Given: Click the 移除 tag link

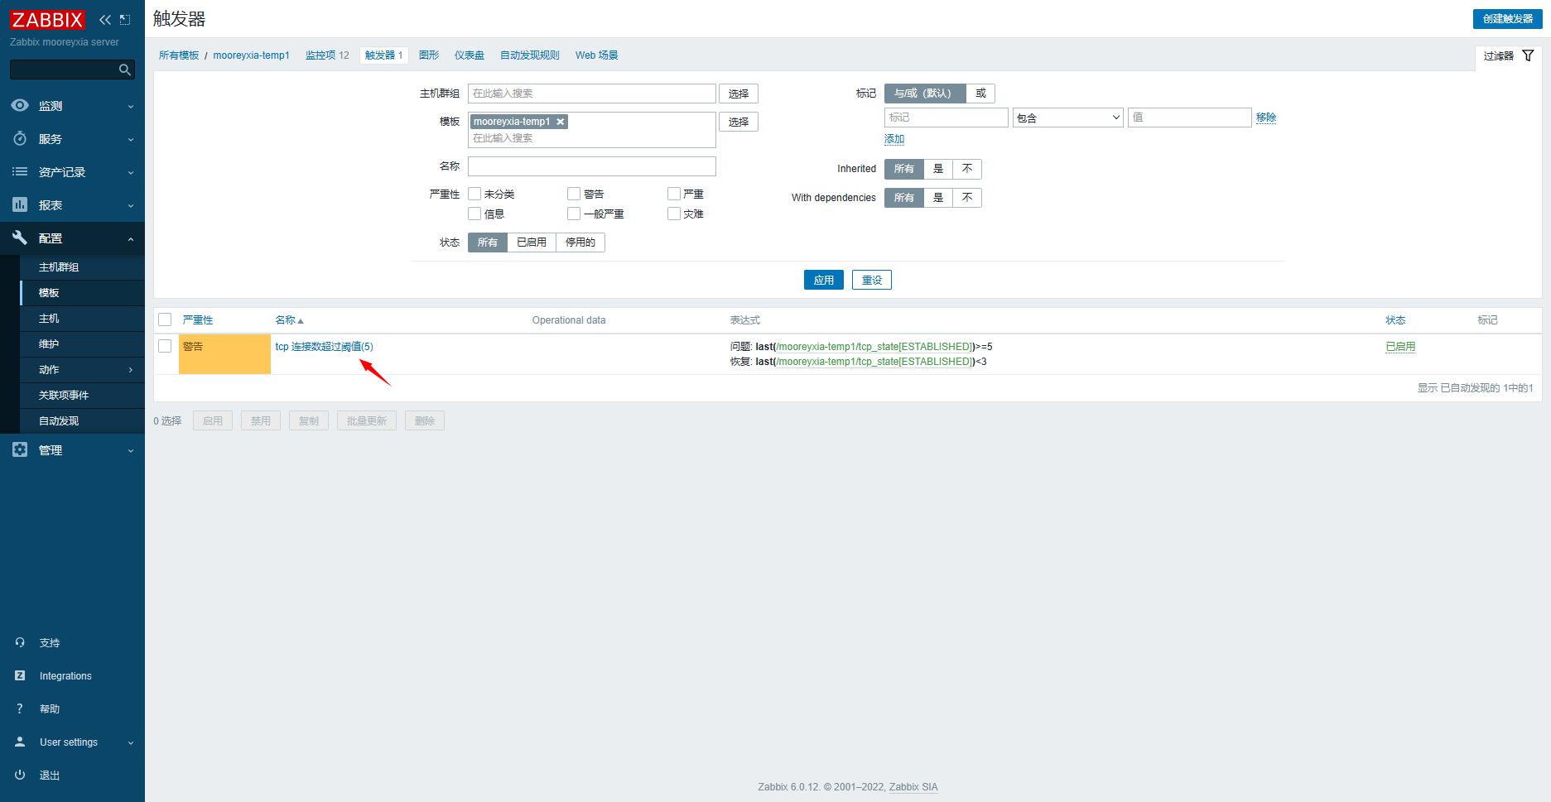Looking at the screenshot, I should click(x=1266, y=118).
